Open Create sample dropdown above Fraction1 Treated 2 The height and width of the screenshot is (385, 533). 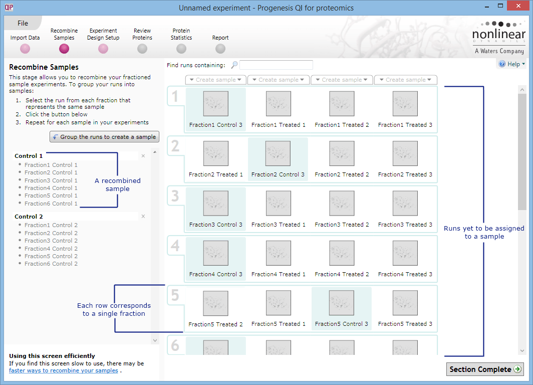click(342, 80)
